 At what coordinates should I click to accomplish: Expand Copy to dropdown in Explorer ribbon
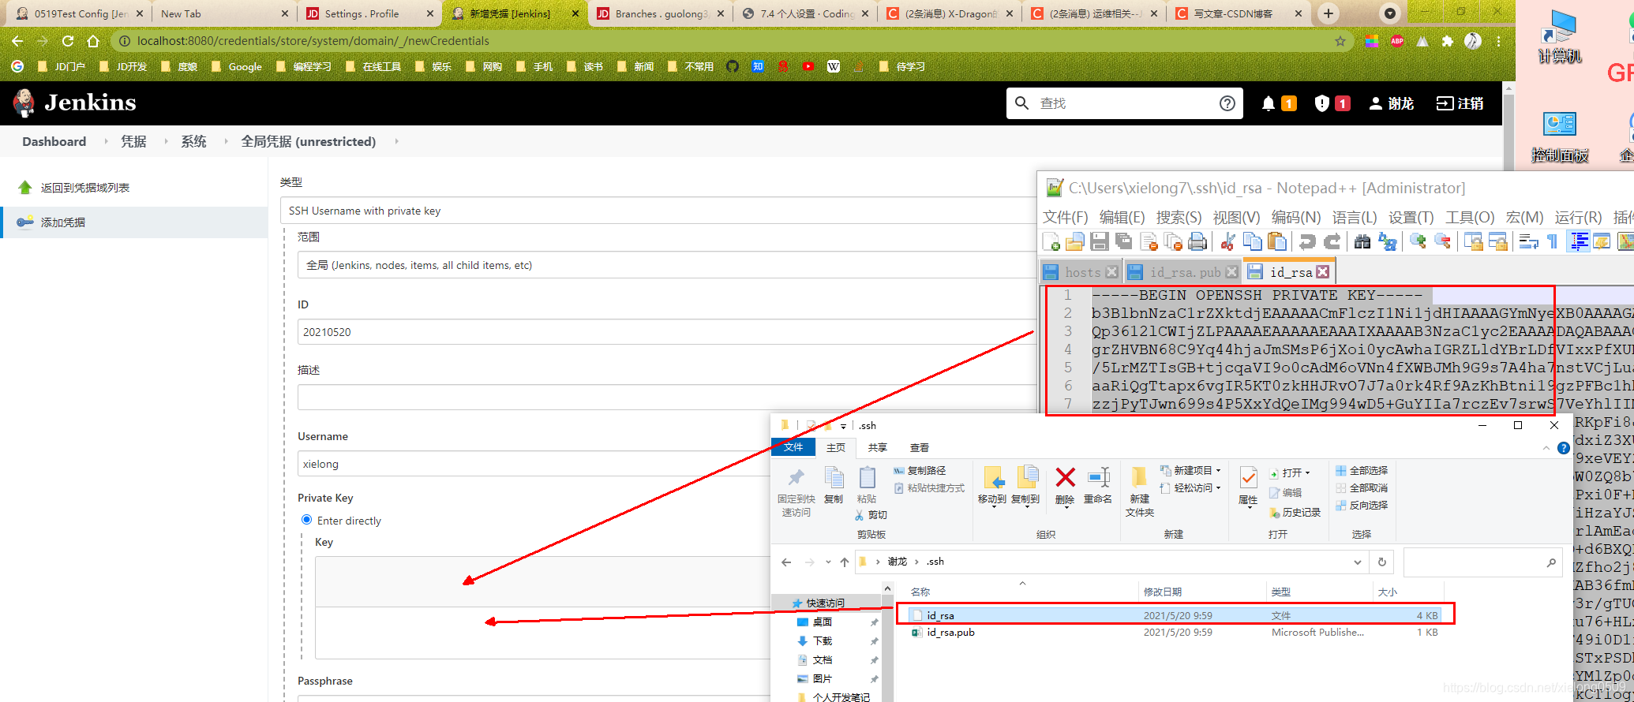click(1026, 507)
